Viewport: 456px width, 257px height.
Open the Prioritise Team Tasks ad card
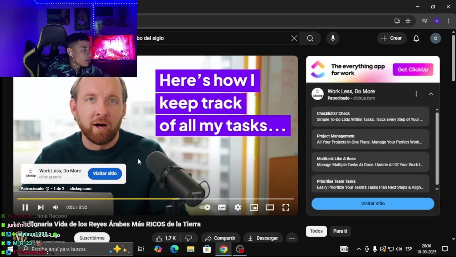coord(370,184)
